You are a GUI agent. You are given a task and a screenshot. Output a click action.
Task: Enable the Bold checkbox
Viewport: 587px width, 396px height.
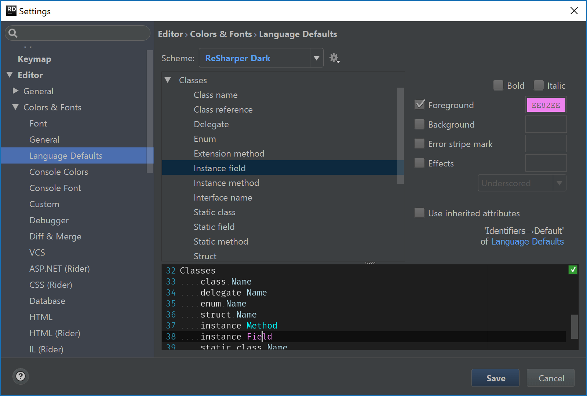point(498,85)
